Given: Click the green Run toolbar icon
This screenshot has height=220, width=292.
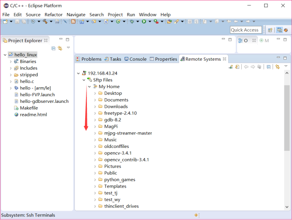Looking at the screenshot, I should tap(144, 21).
